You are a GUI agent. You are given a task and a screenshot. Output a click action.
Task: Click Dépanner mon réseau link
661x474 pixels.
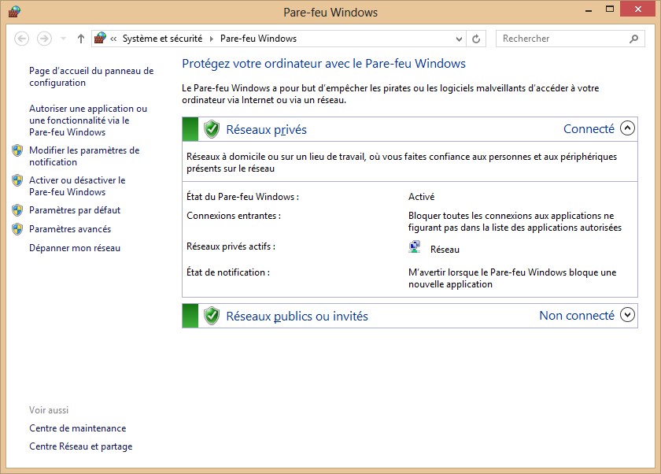pyautogui.click(x=75, y=248)
